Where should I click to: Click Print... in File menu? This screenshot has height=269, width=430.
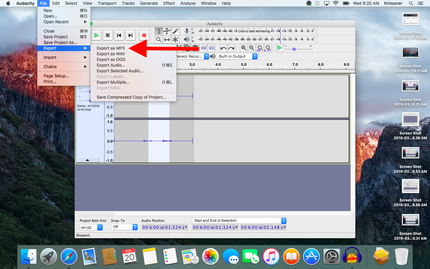coord(64,82)
